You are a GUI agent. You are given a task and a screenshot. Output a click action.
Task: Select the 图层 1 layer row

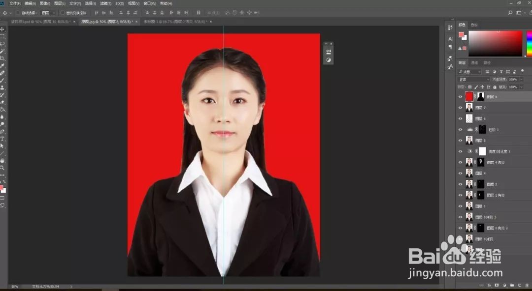click(494, 206)
